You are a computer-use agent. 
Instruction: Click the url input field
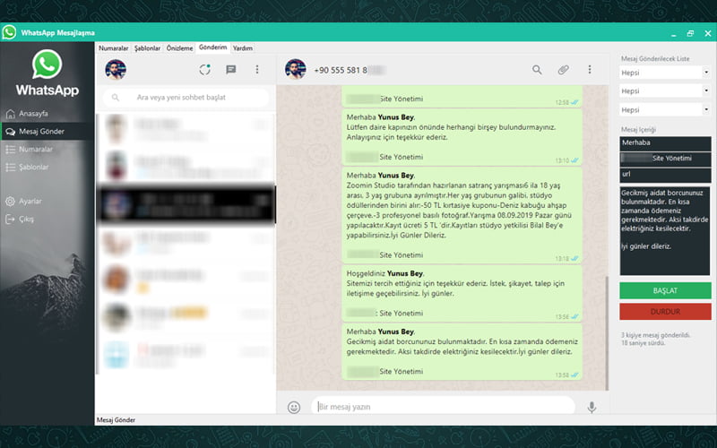[665, 175]
